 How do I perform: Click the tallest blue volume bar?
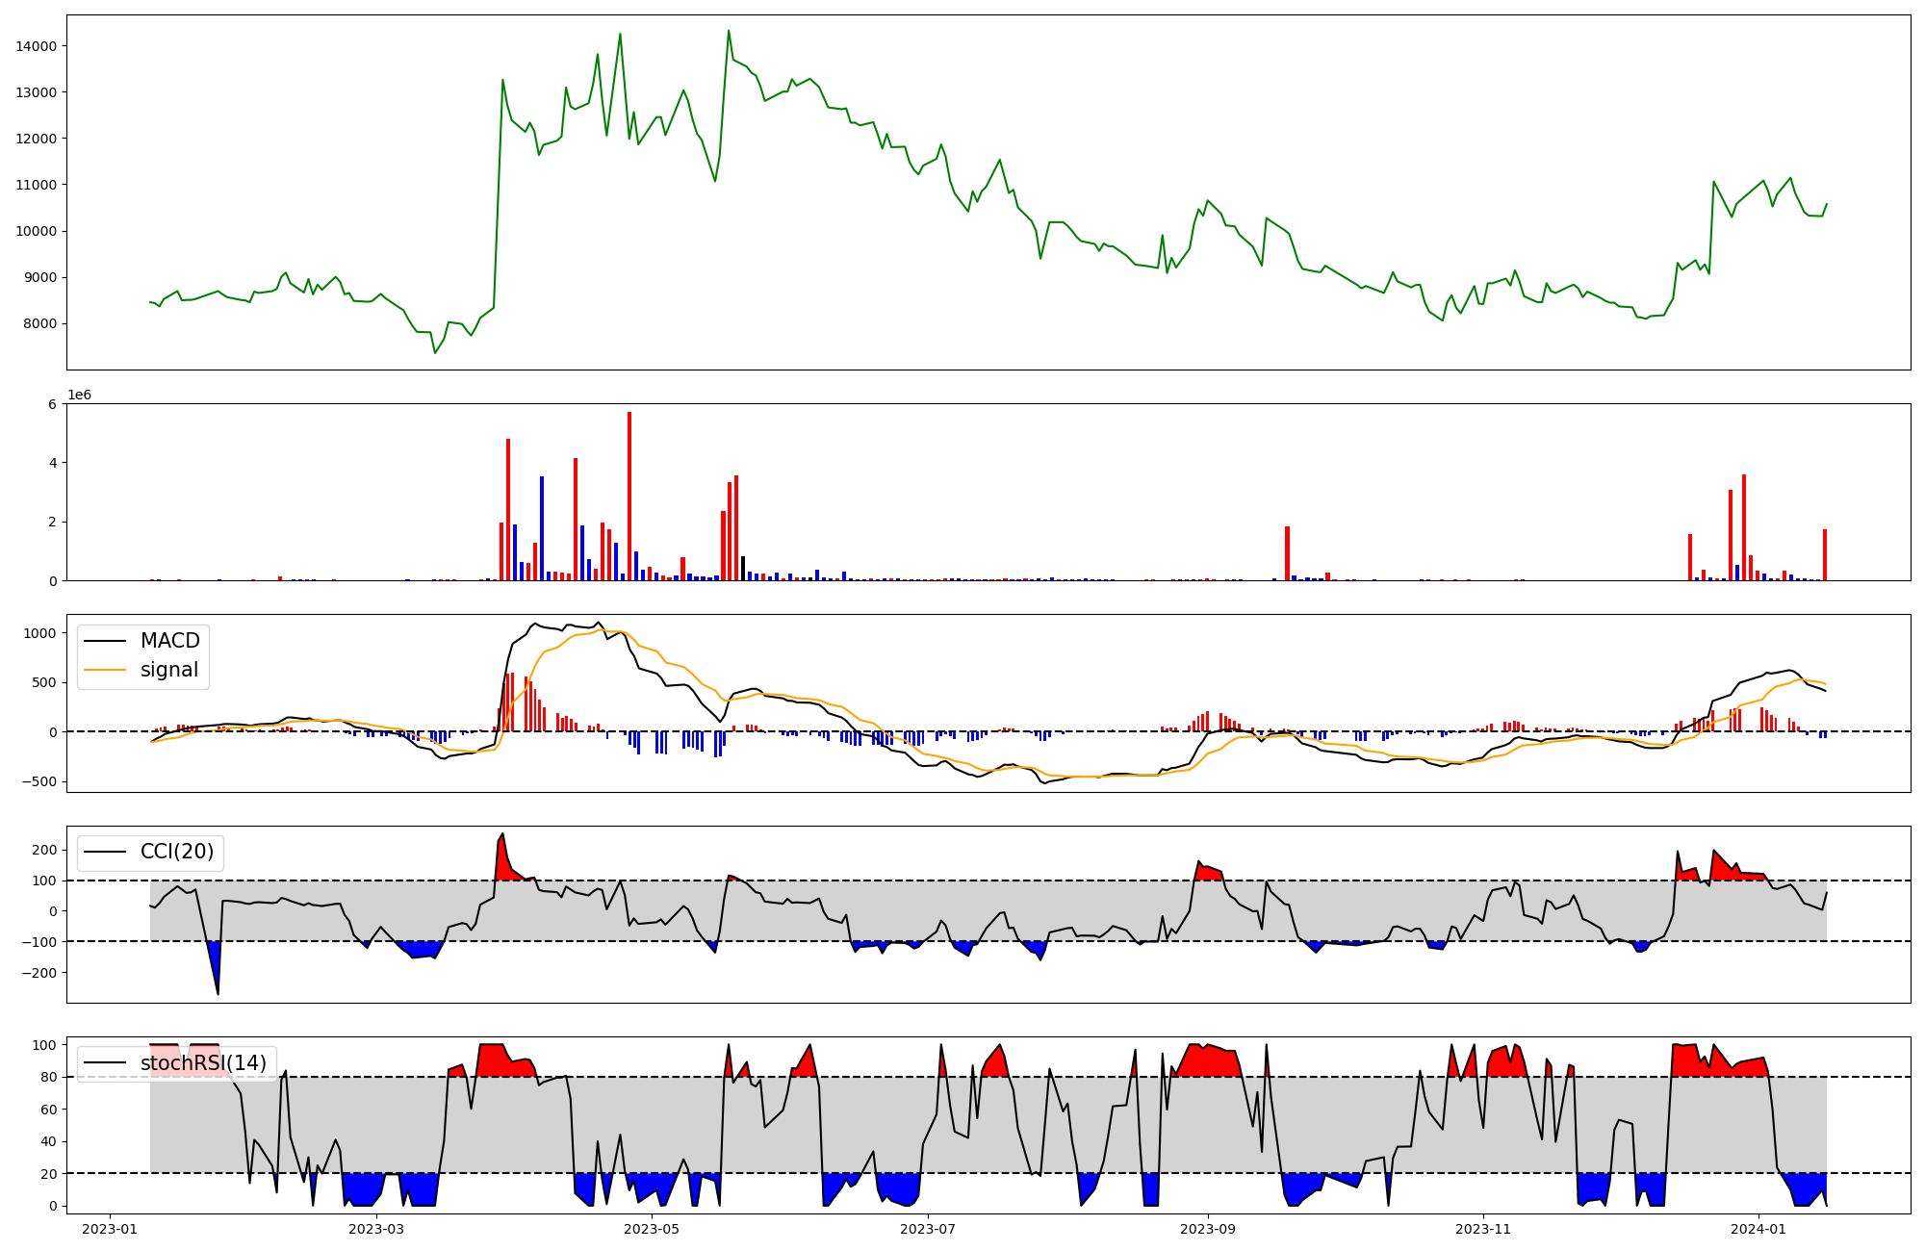pyautogui.click(x=542, y=527)
